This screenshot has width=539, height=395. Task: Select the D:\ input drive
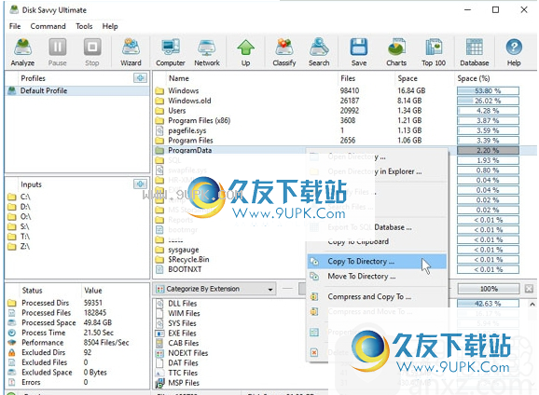[x=25, y=207]
